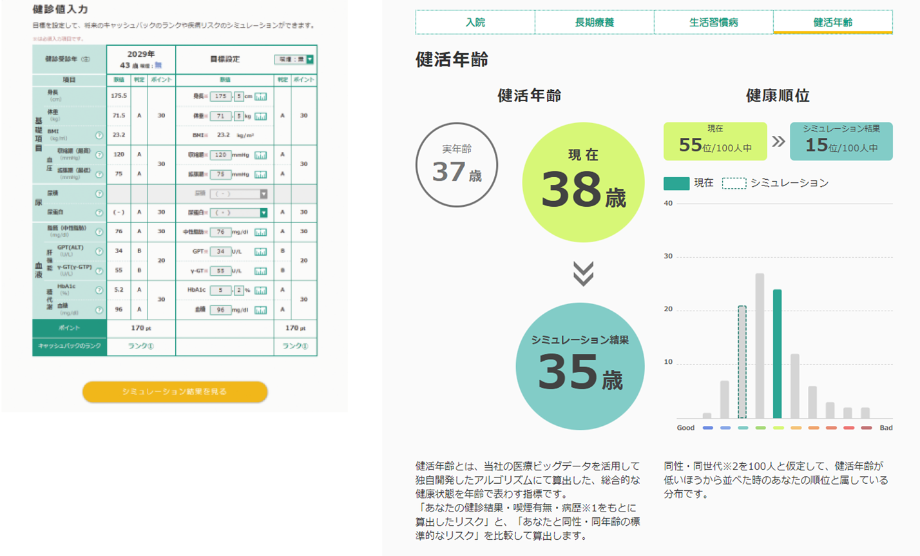
Task: Click the GPT target field showing 34
Action: pyautogui.click(x=220, y=251)
